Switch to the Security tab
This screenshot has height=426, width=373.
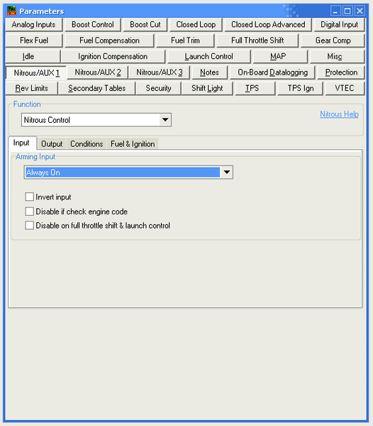[158, 88]
